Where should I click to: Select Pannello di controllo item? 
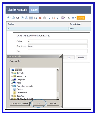[x=25, y=86]
